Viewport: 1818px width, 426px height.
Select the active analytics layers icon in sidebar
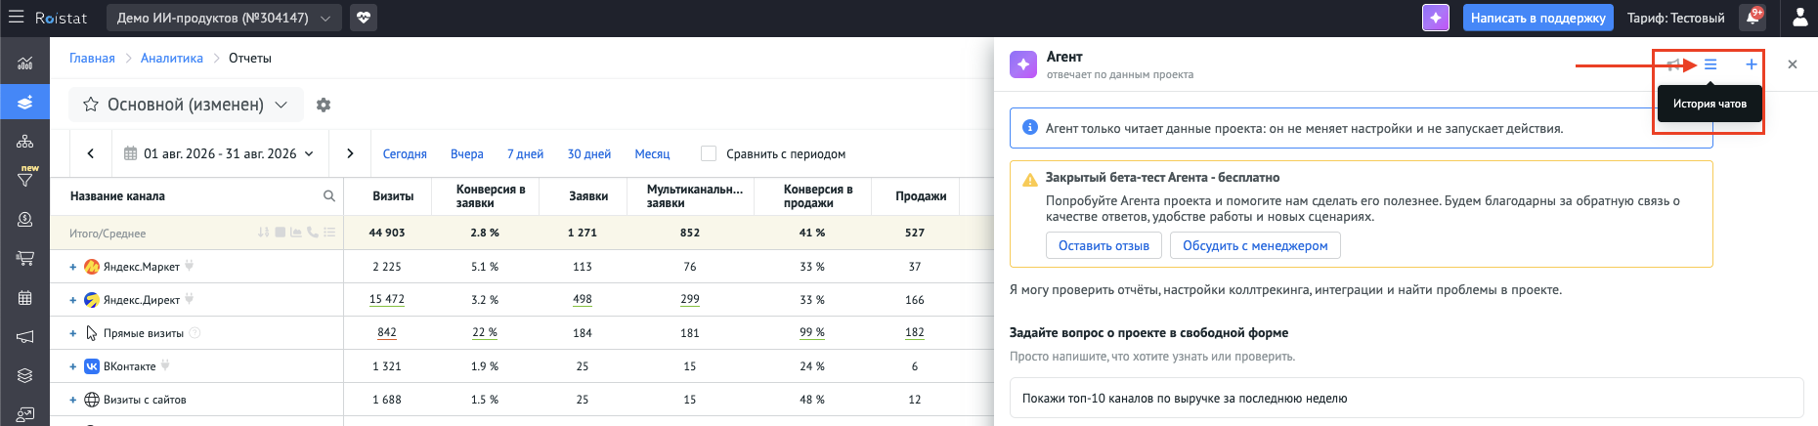coord(24,102)
